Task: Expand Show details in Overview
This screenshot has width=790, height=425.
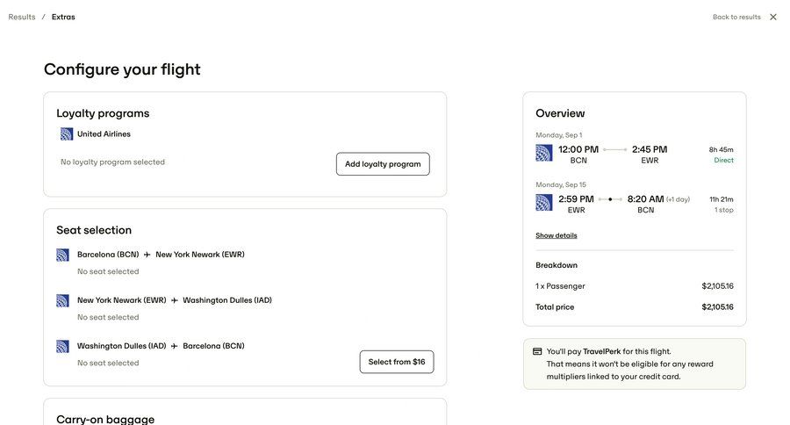Action: [557, 235]
